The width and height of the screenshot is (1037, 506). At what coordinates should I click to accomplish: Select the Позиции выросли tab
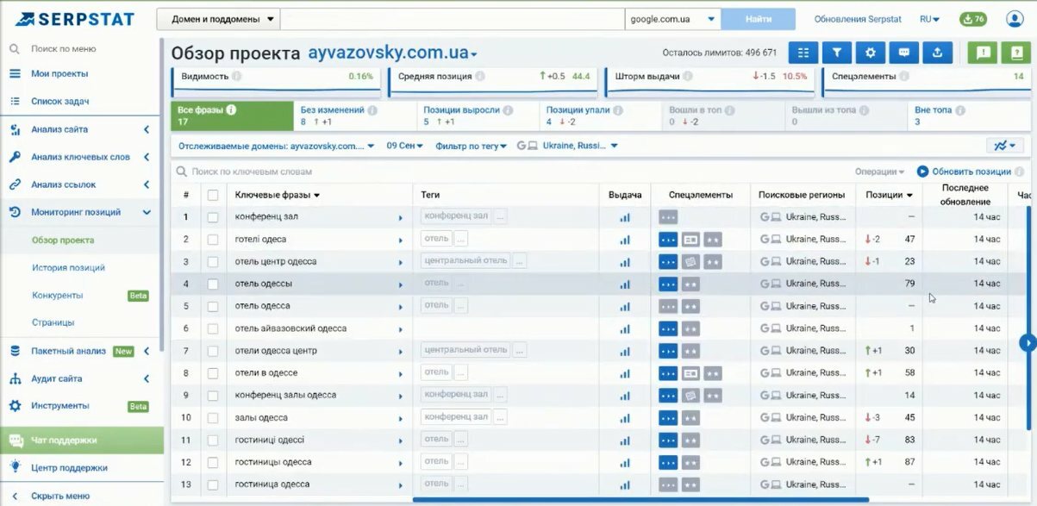[x=478, y=116]
